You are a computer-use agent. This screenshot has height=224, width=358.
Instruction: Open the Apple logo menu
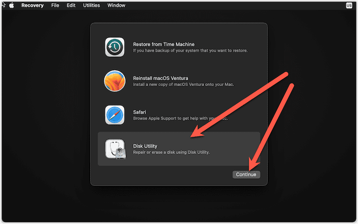pos(12,5)
